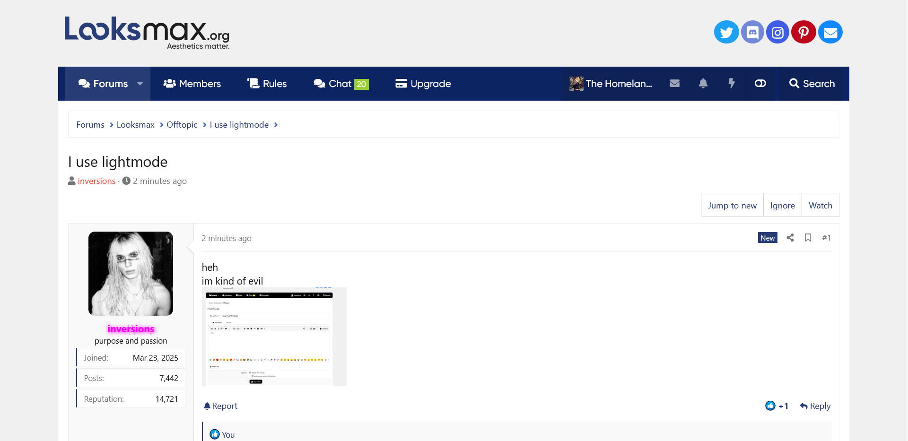Click the Search button in navbar
908x441 pixels.
812,84
